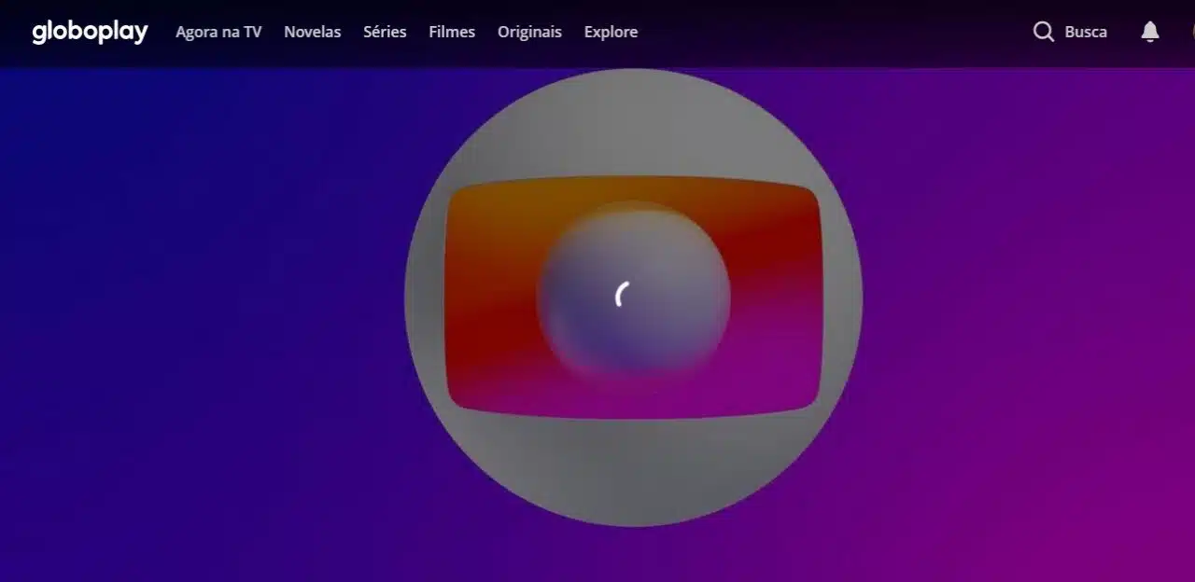The height and width of the screenshot is (582, 1195).
Task: Switch to the Séries section
Action: [385, 31]
